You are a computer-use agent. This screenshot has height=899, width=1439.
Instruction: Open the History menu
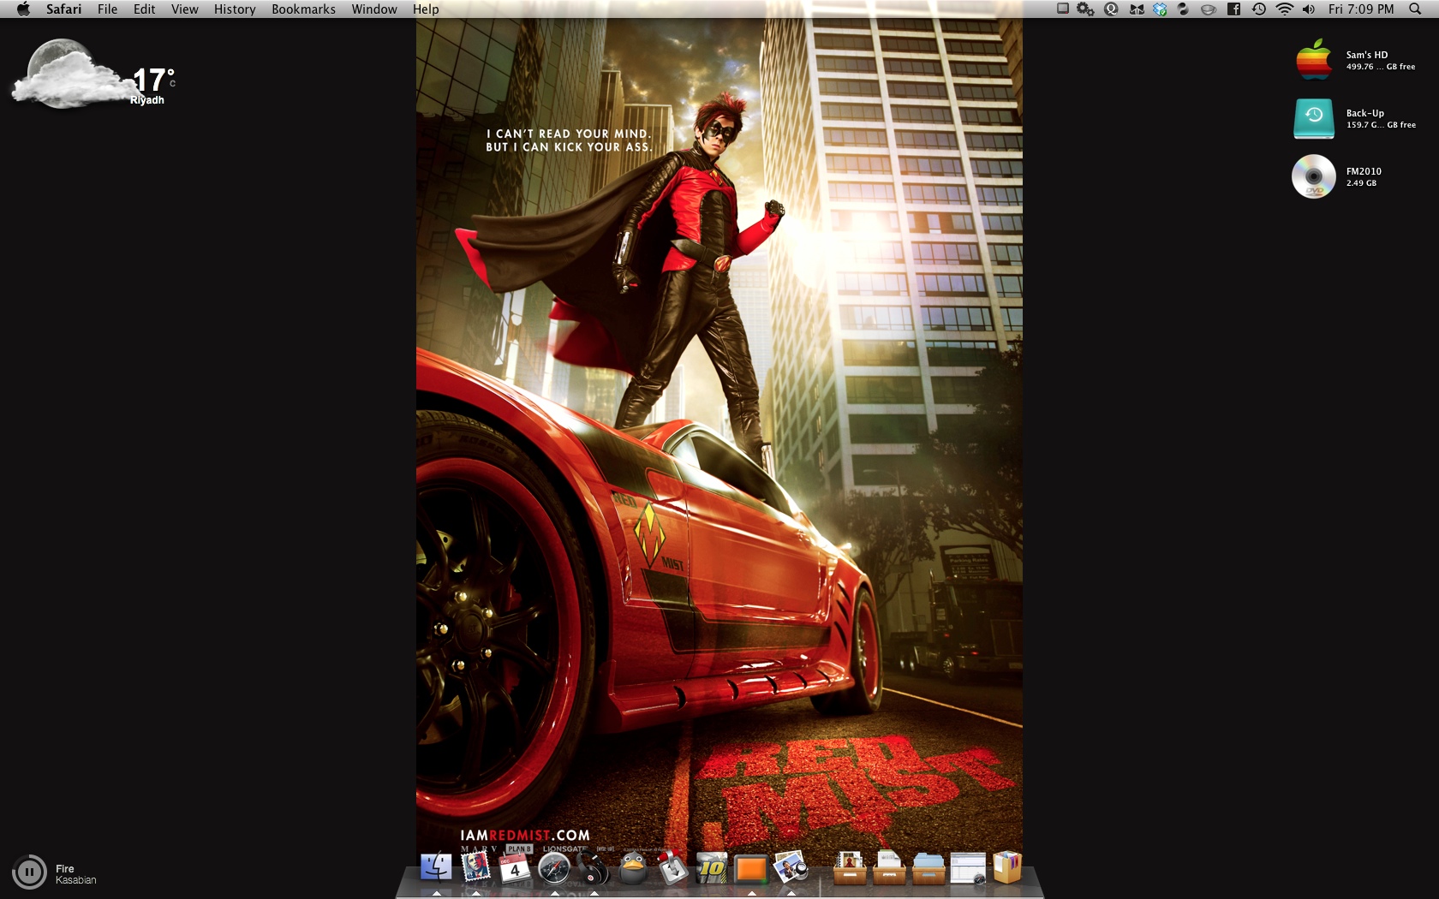[235, 9]
